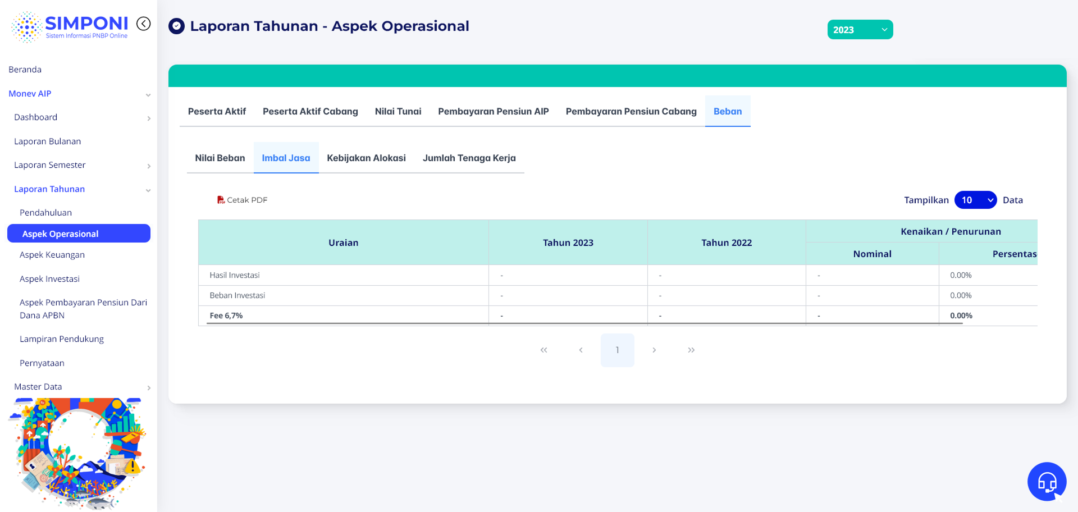Go to last page of pagination
Viewport: 1078px width, 512px height.
[691, 350]
